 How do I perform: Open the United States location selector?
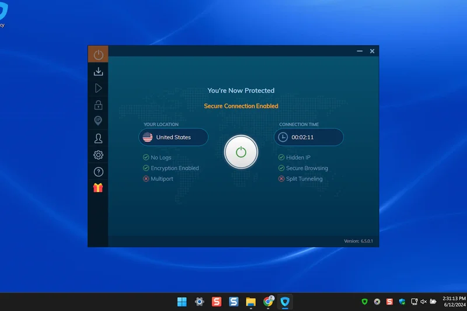(x=173, y=137)
